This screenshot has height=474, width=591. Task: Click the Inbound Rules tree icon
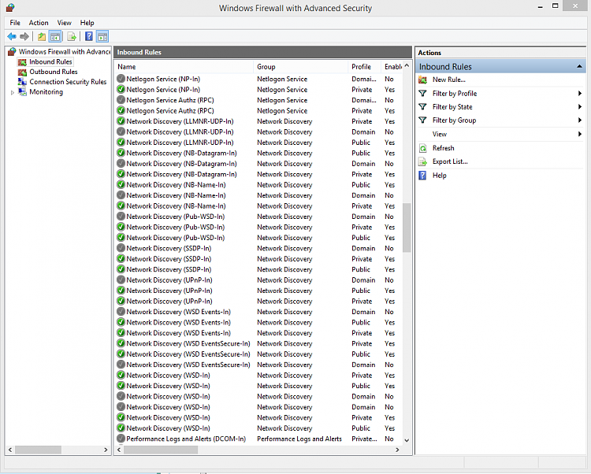pos(23,61)
